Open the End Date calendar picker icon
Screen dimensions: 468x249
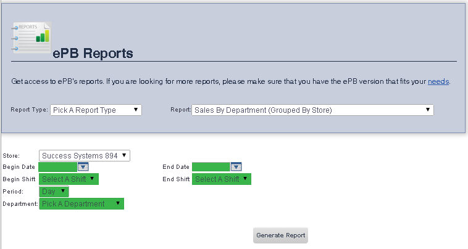point(236,167)
